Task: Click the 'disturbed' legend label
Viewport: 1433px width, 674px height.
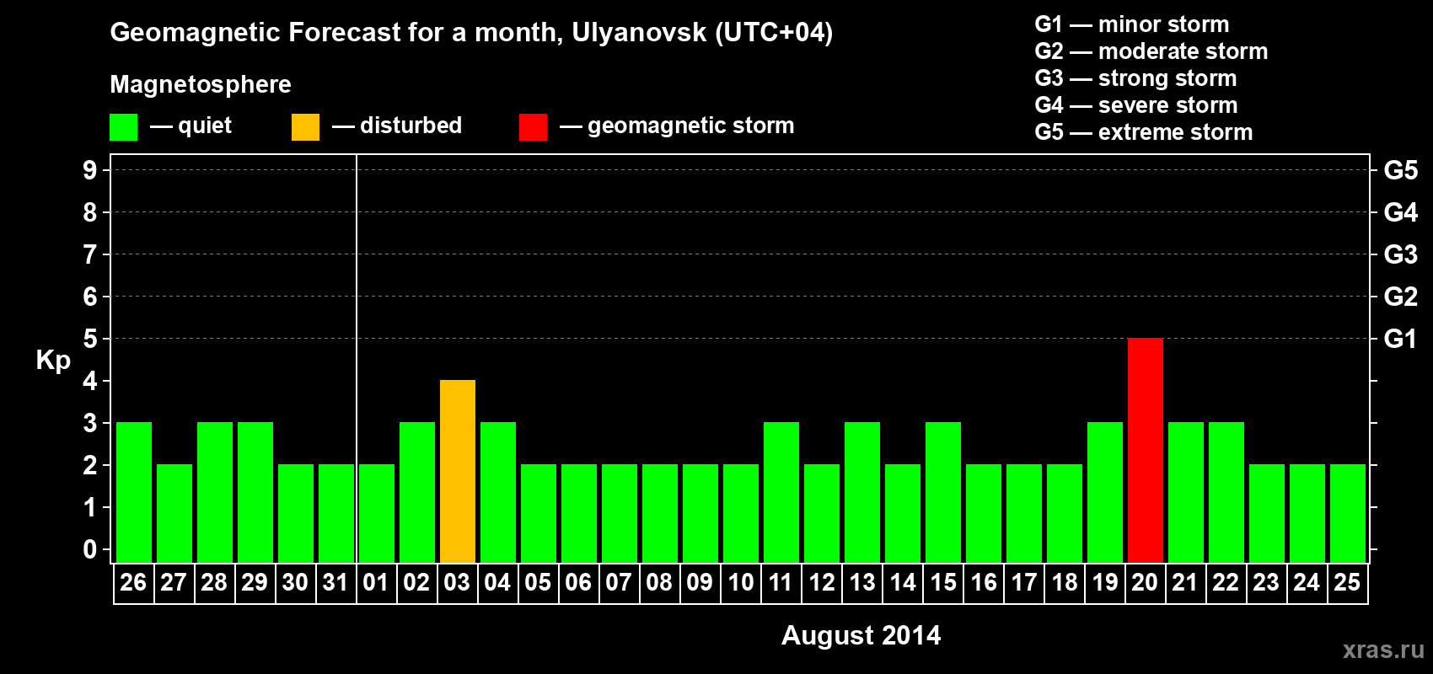Action: [411, 126]
